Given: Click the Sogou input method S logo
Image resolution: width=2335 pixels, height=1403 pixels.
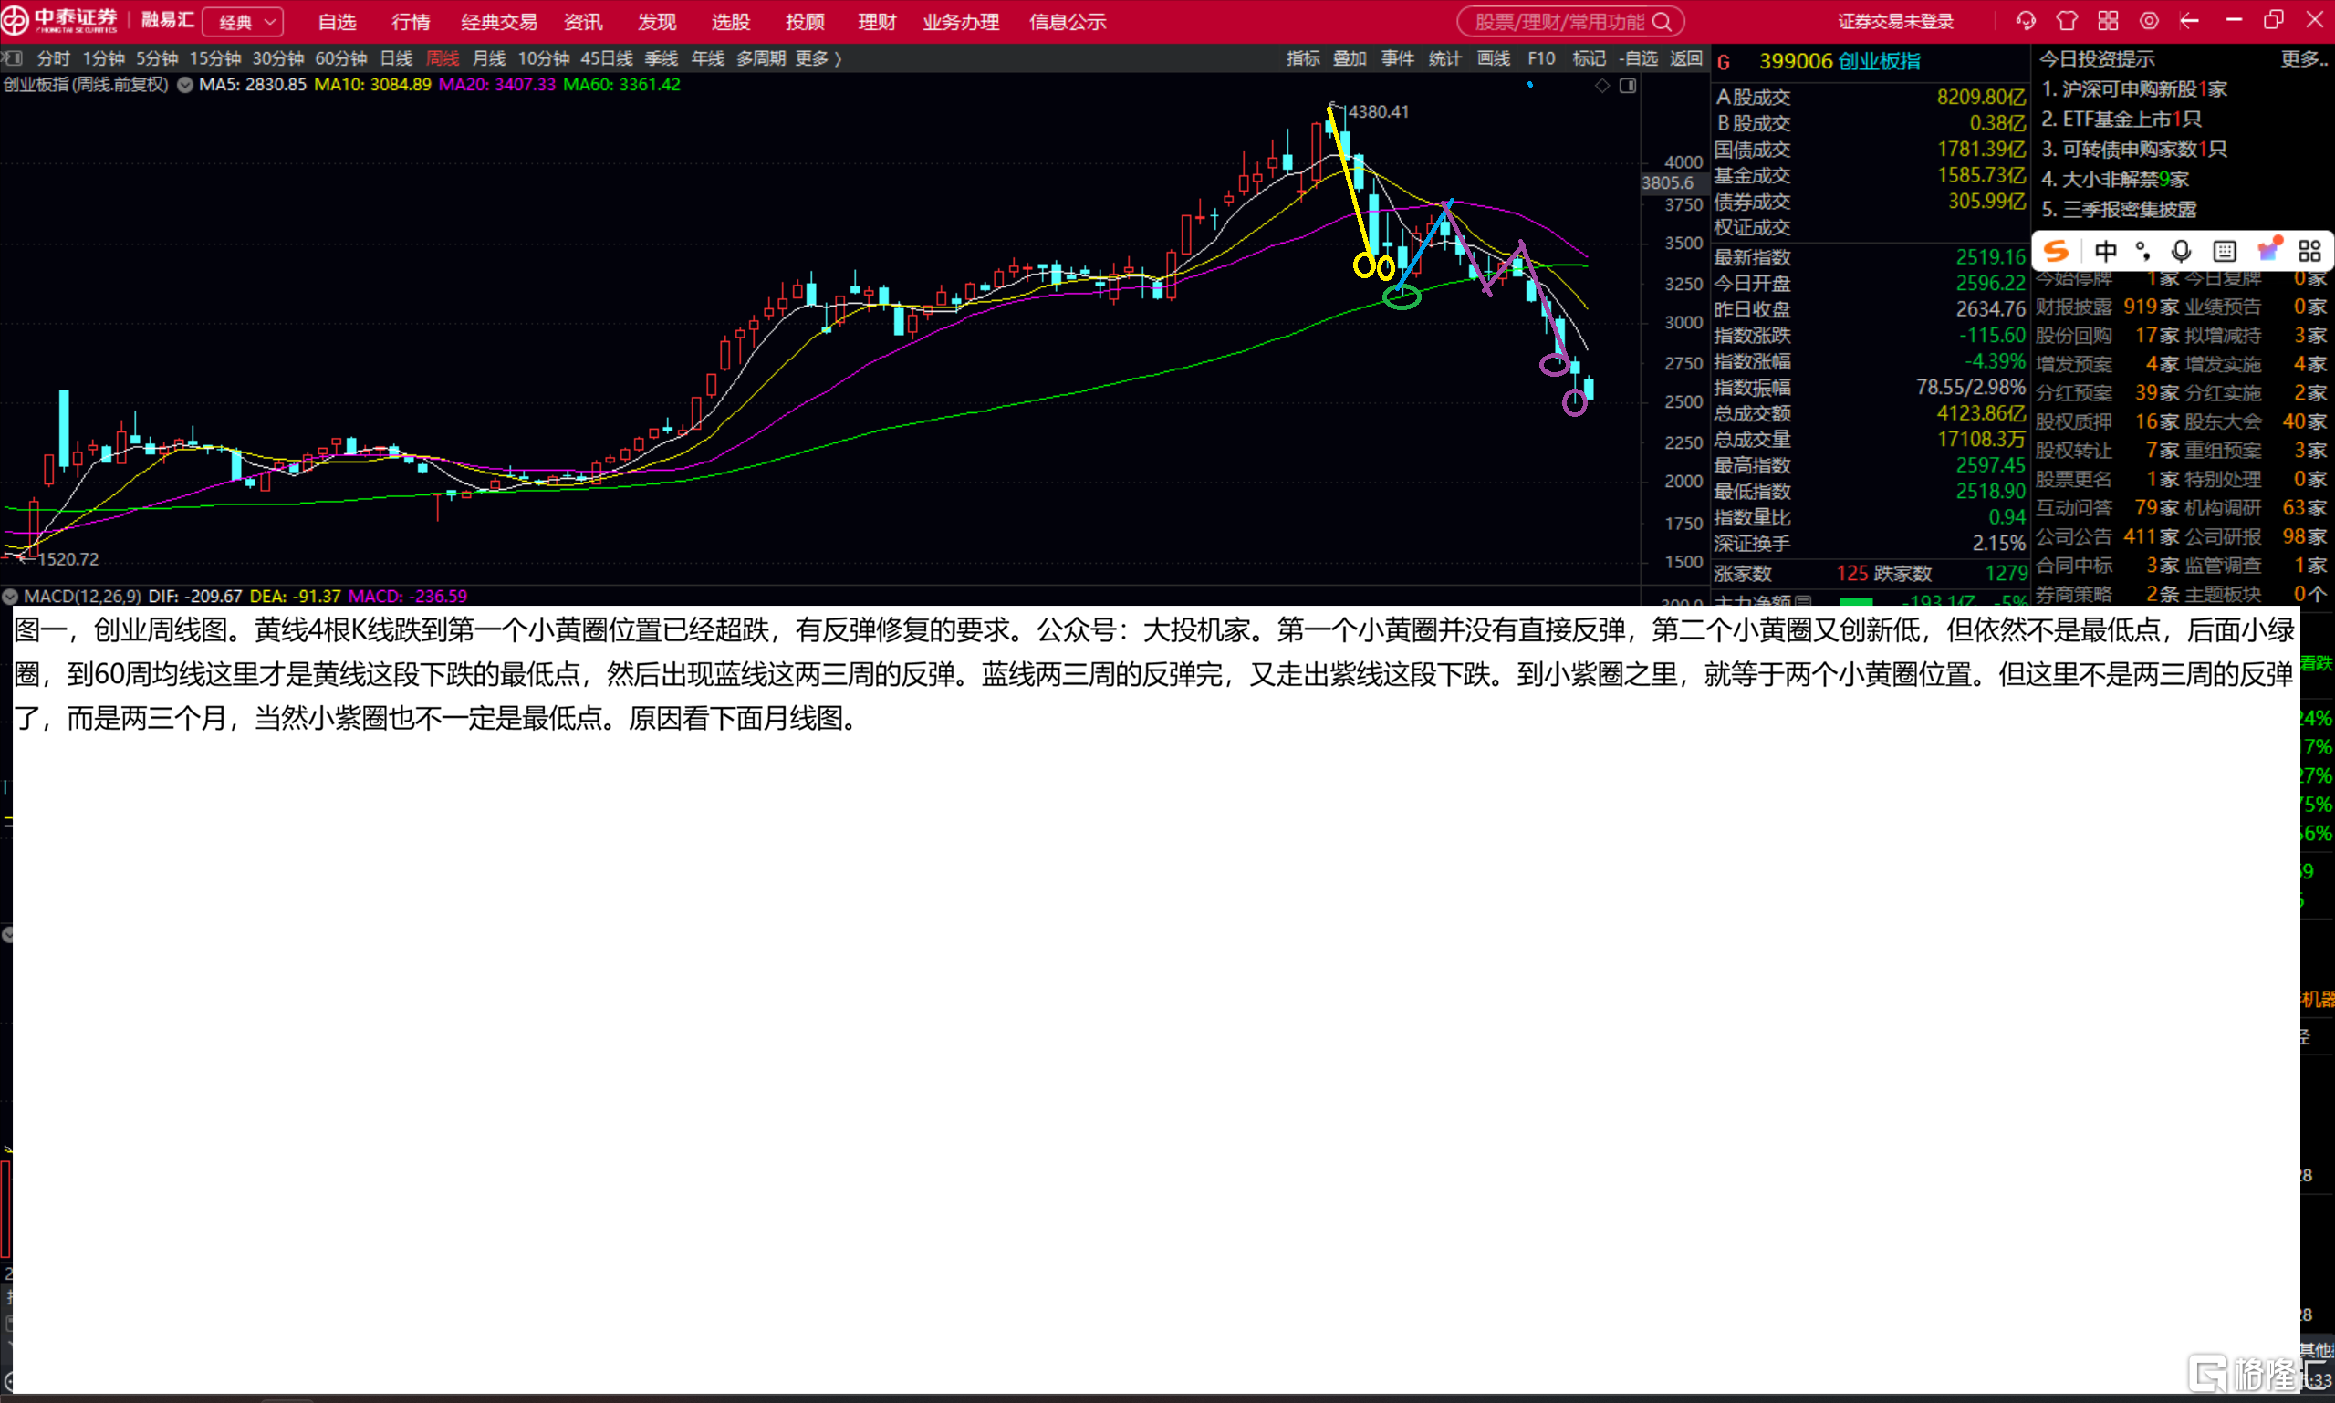Looking at the screenshot, I should tap(2056, 251).
